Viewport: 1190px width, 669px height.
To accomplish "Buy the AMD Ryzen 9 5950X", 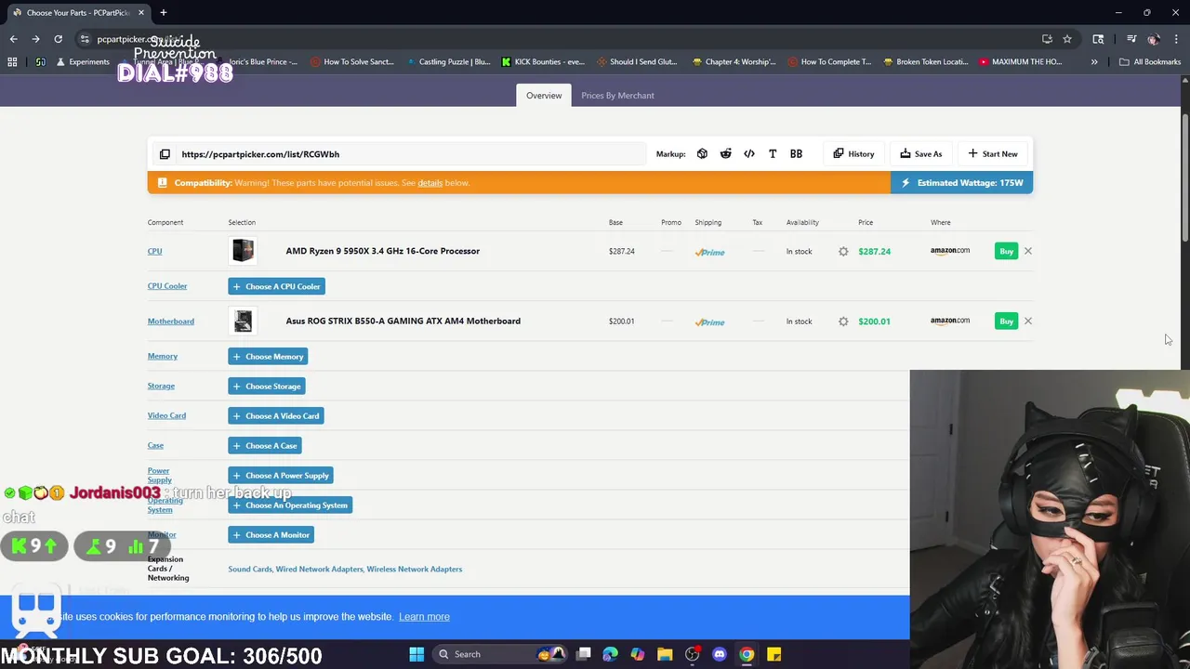I will [1006, 251].
